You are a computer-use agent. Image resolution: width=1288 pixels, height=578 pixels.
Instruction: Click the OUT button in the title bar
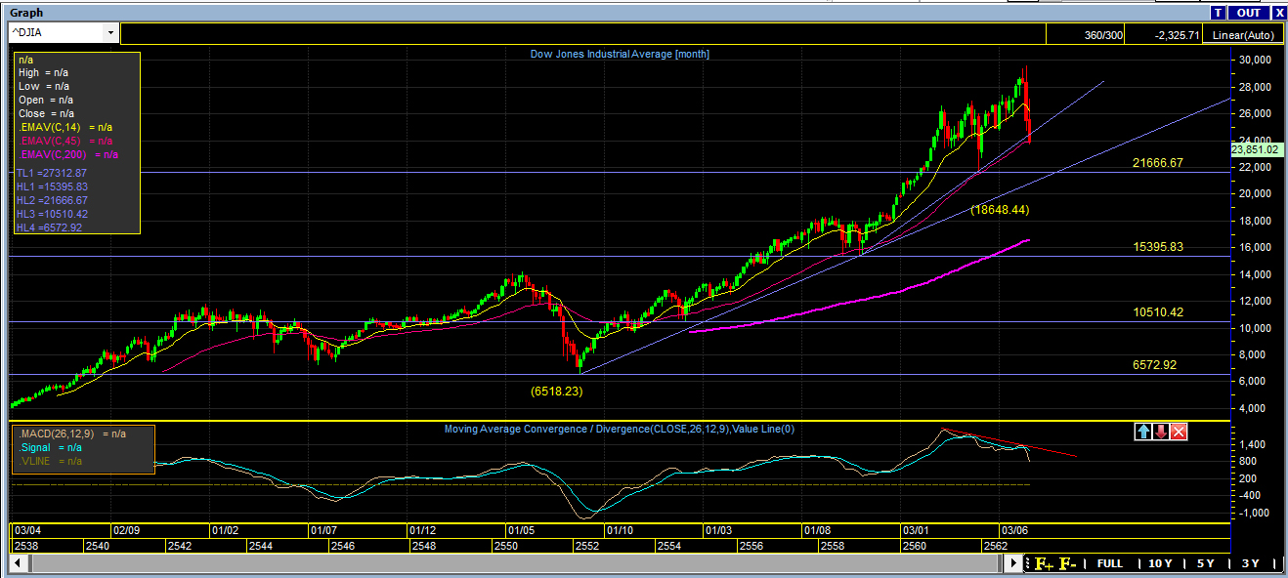click(x=1249, y=13)
